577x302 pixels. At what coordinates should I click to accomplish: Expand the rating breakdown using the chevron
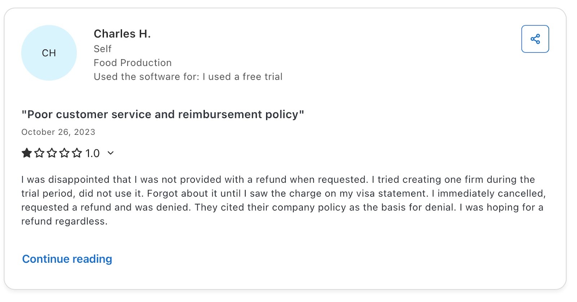point(110,153)
